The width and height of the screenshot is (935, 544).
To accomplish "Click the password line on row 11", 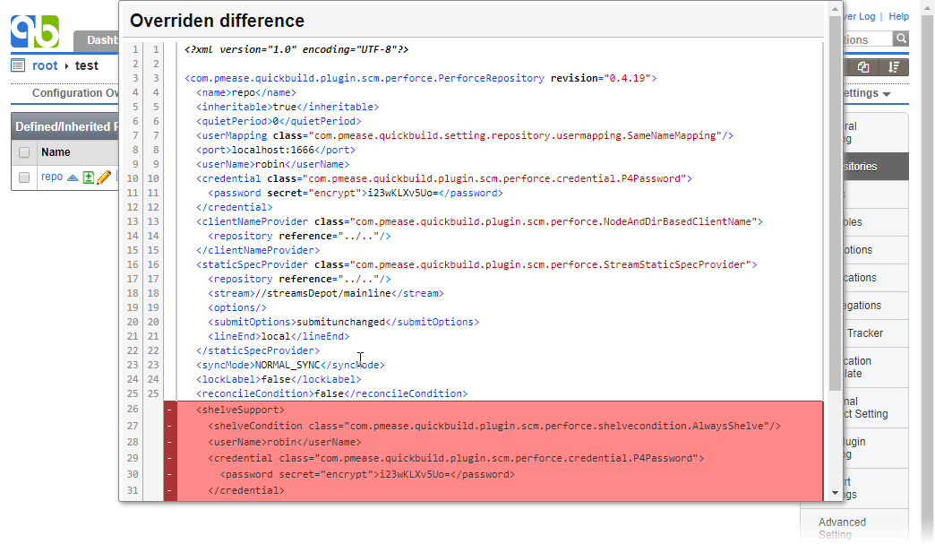I will click(356, 193).
